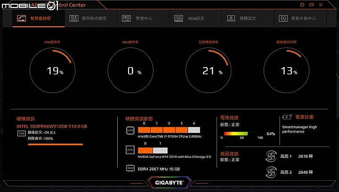
Task: Click the manager keyboard icon
Action: 126,18
